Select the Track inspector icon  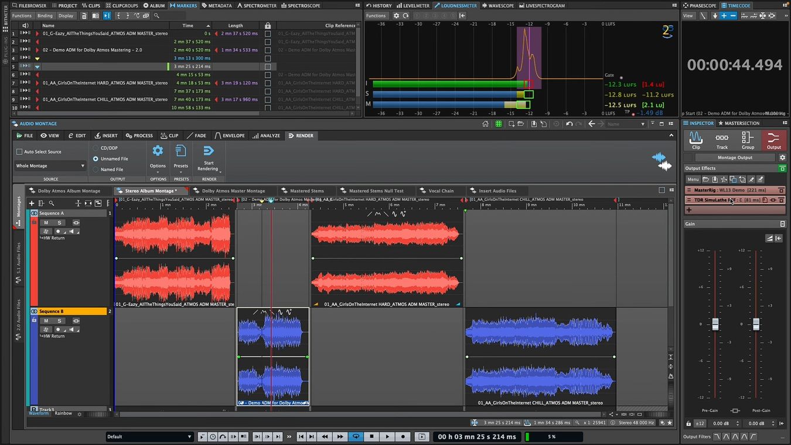pyautogui.click(x=721, y=140)
